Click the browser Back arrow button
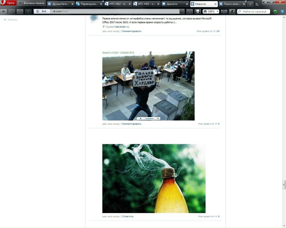Screen dimensions: 286x228 coord(4,12)
